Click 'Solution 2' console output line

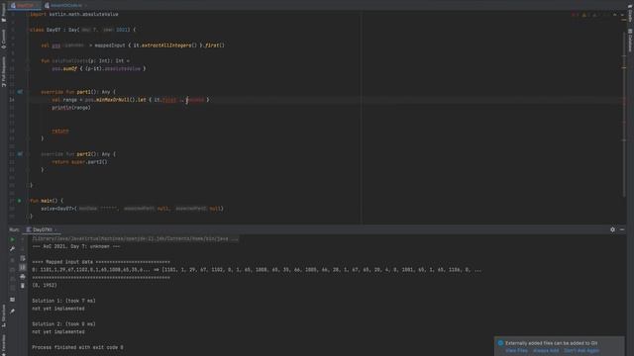click(x=63, y=324)
